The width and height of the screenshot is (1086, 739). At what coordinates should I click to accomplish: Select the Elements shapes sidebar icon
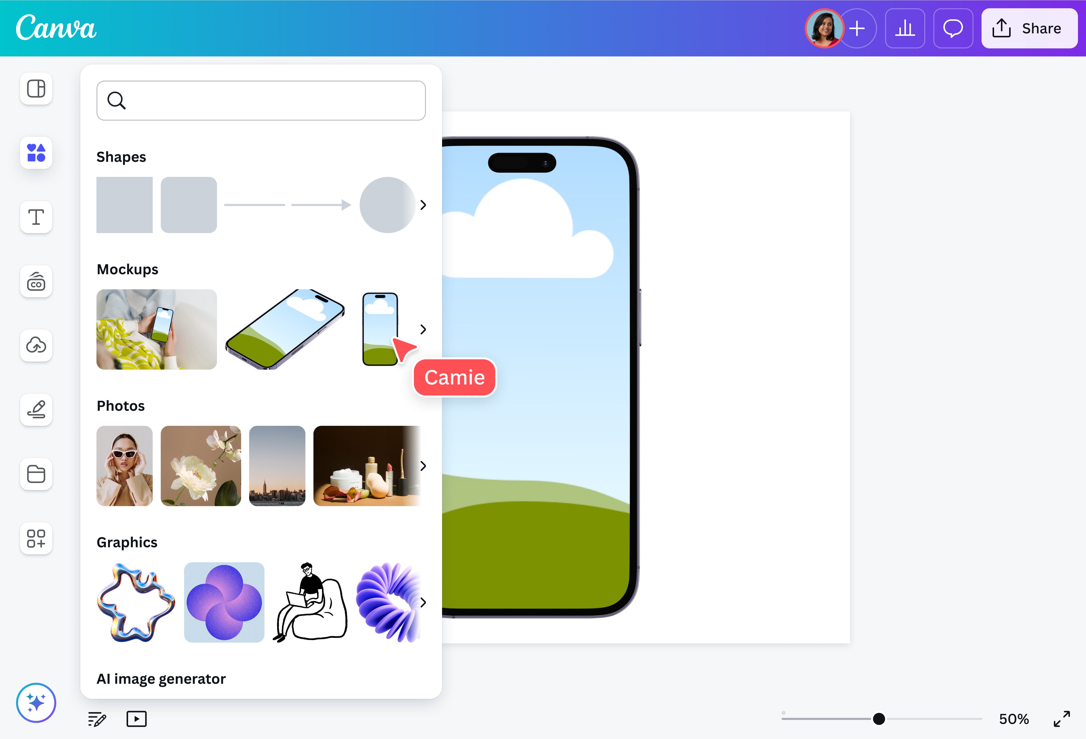coord(36,153)
